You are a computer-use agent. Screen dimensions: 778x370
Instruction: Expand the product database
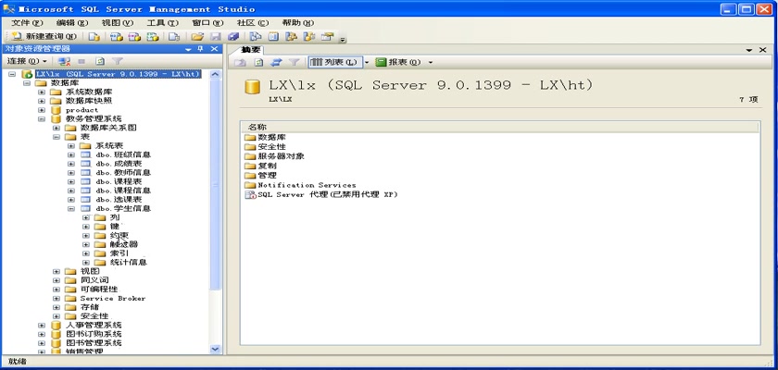42,110
